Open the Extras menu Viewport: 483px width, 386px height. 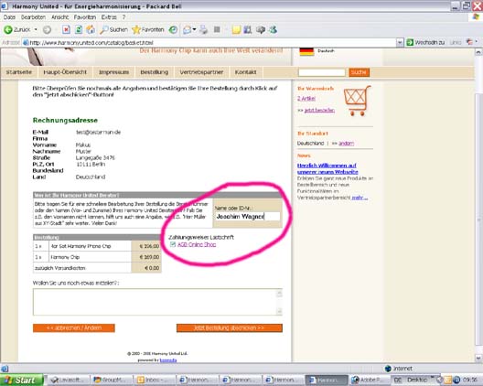click(109, 17)
